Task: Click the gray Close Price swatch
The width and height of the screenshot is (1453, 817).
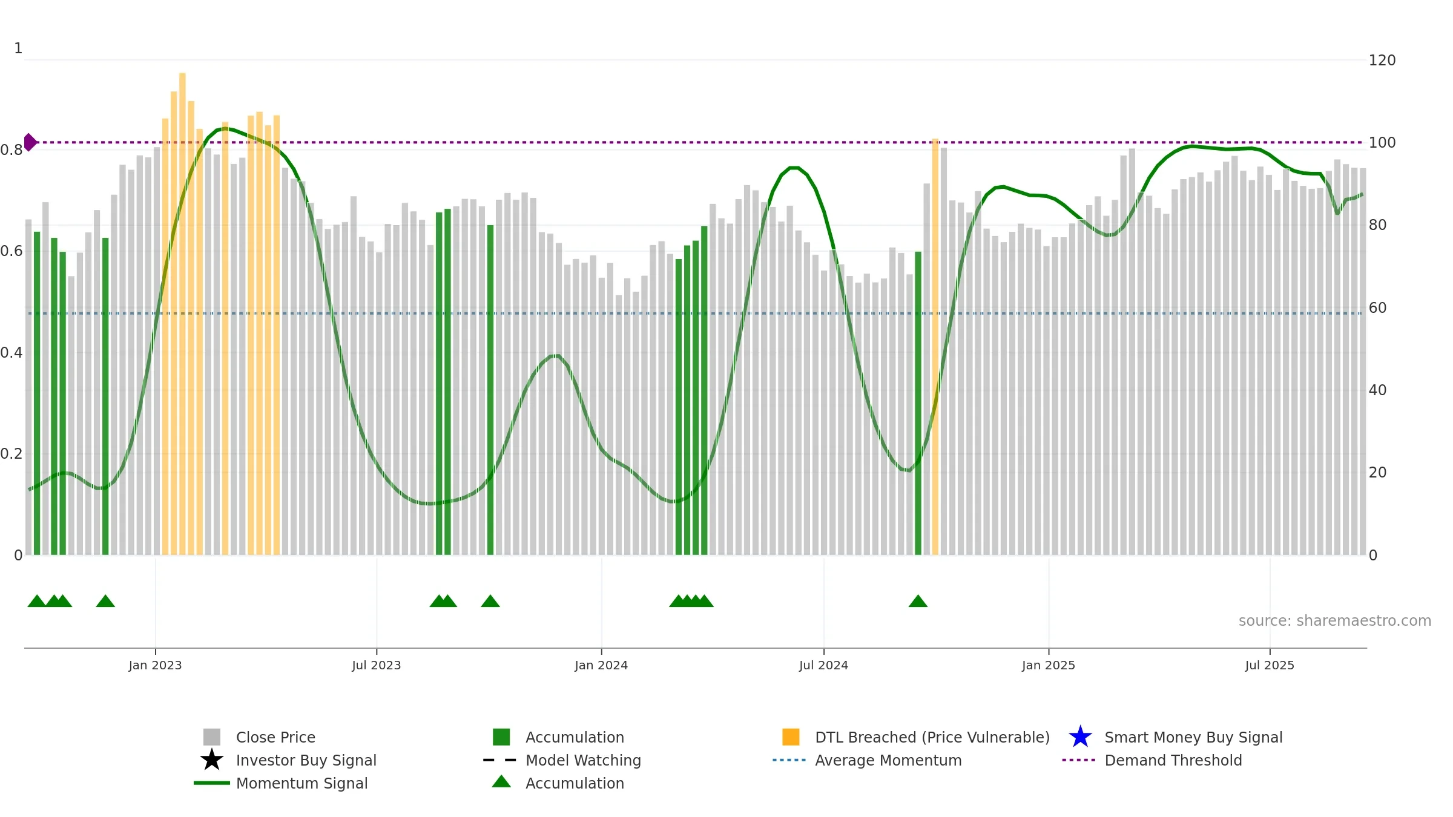Action: pos(212,737)
